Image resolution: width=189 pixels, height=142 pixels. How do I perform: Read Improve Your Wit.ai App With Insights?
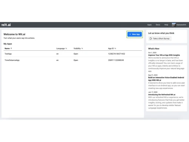click(164, 55)
